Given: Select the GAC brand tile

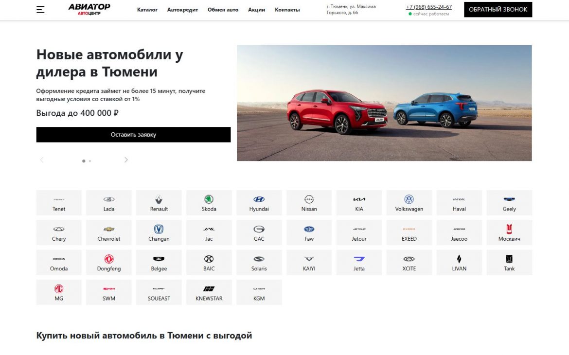Looking at the screenshot, I should [259, 232].
